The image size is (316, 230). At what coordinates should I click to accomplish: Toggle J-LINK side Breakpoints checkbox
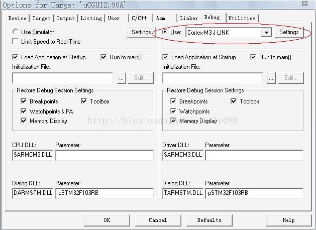click(173, 101)
